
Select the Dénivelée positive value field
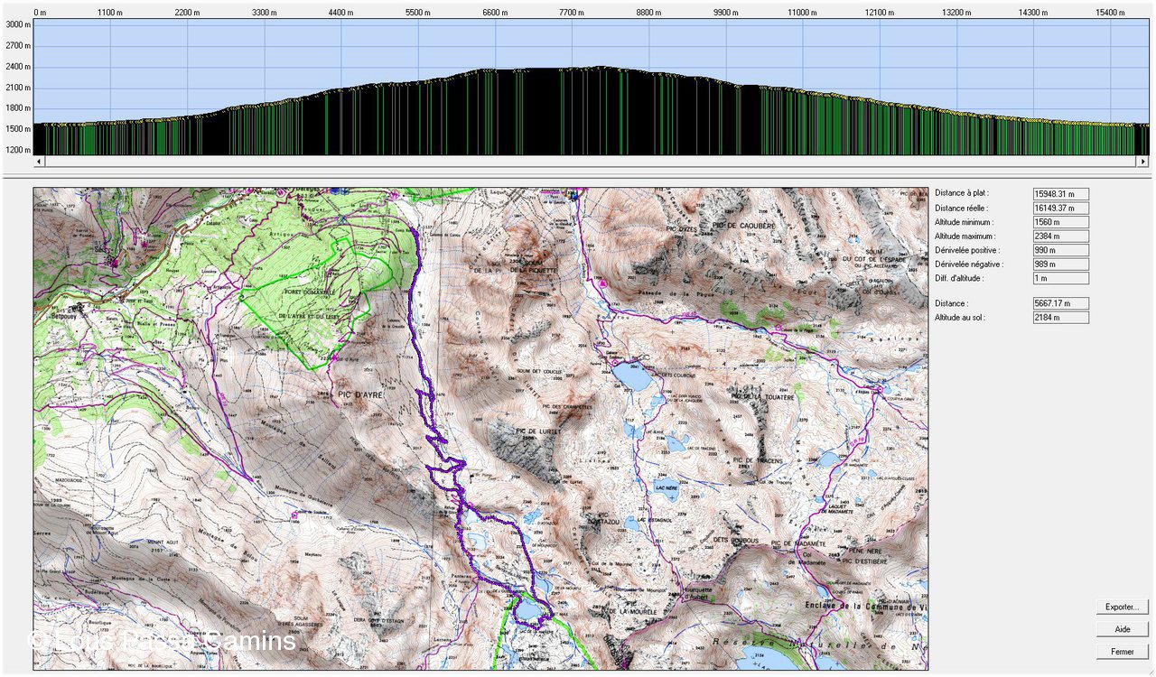(1060, 250)
